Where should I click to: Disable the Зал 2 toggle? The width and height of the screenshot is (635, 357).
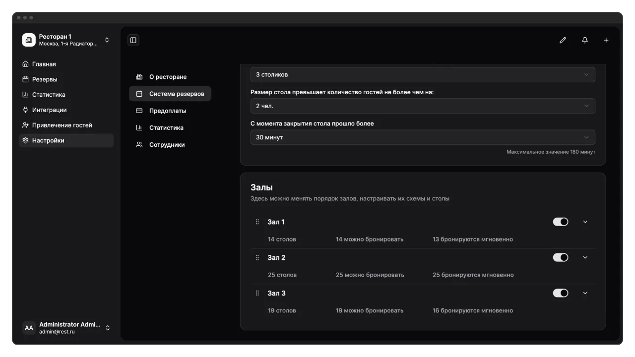click(561, 257)
